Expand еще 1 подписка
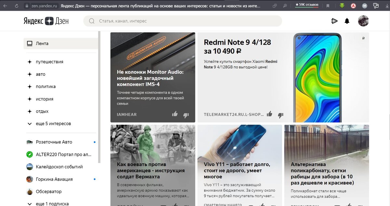Screen dimensions: 390x206 [x=48, y=204]
